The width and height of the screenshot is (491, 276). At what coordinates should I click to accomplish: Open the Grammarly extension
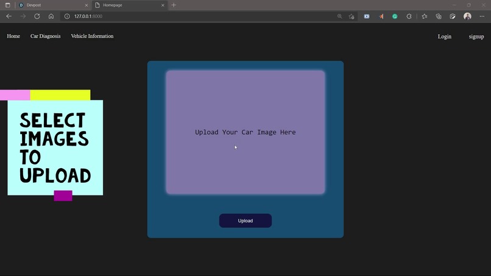tap(395, 16)
